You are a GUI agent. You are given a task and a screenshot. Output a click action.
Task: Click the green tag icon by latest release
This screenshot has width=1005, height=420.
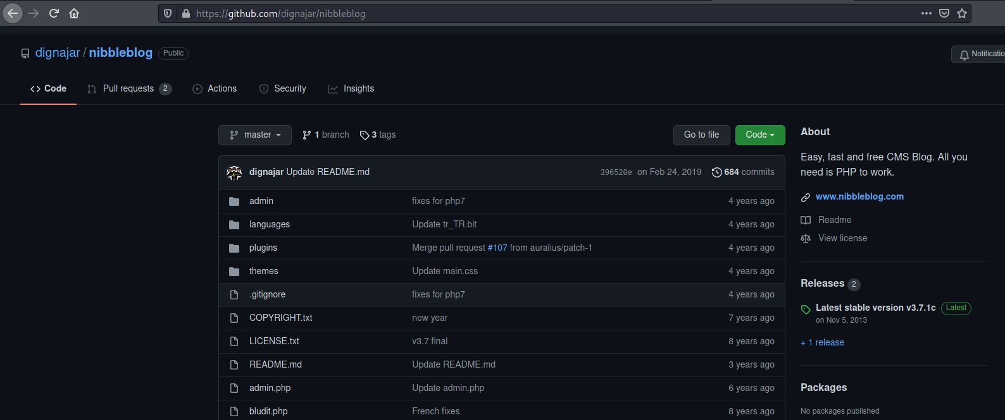pos(806,309)
